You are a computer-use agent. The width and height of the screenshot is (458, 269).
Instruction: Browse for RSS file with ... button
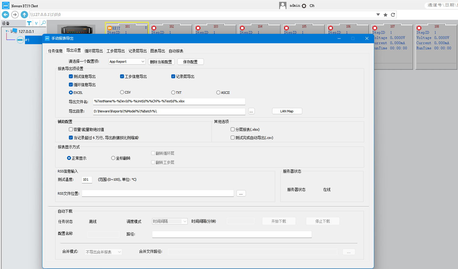pyautogui.click(x=241, y=193)
